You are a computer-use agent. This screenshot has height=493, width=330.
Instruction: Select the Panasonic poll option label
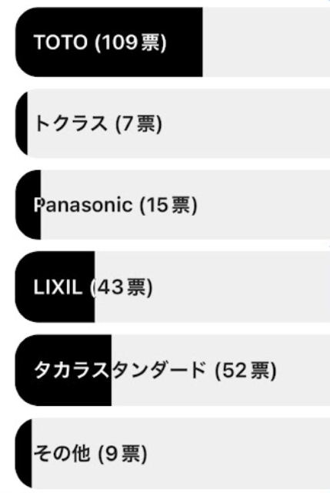(115, 205)
